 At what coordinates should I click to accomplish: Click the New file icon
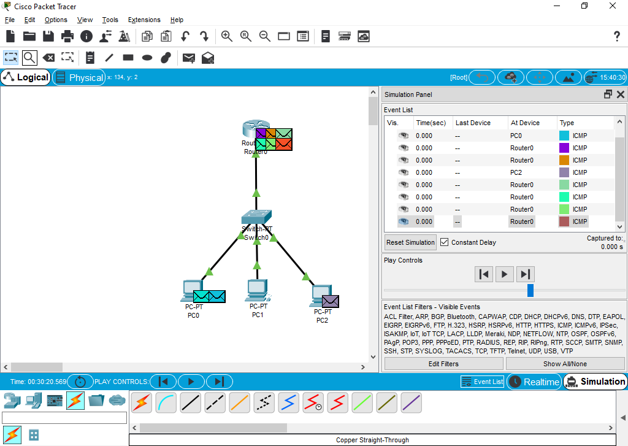click(x=10, y=36)
